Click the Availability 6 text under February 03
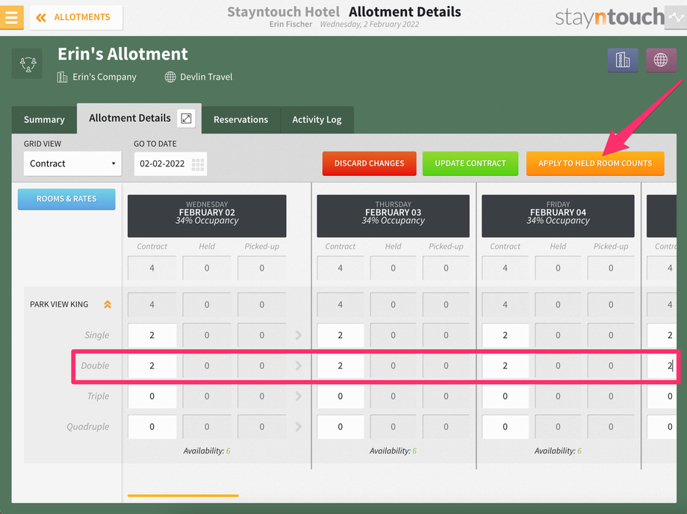 (x=393, y=451)
